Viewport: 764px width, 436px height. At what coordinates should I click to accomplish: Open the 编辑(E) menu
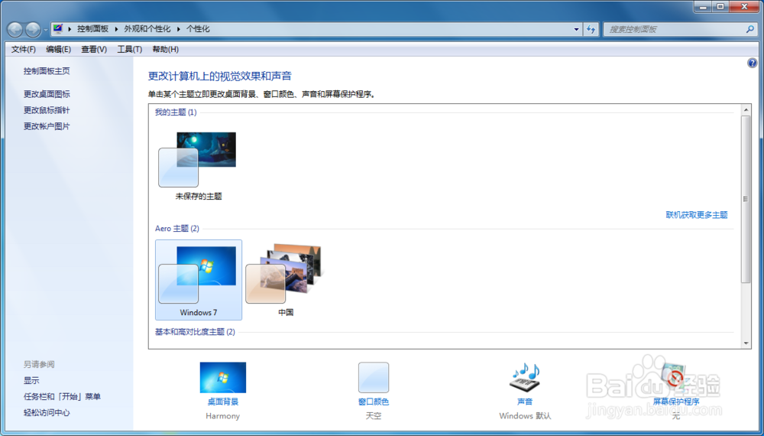[x=59, y=49]
